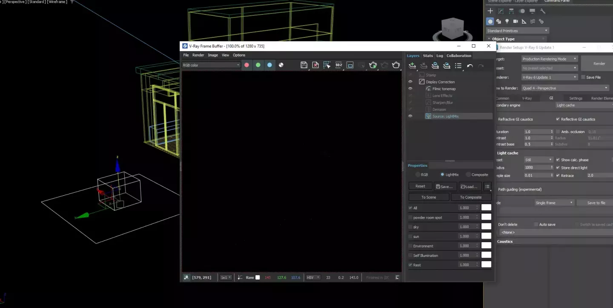Click the To Composite button
613x308 pixels.
point(471,197)
